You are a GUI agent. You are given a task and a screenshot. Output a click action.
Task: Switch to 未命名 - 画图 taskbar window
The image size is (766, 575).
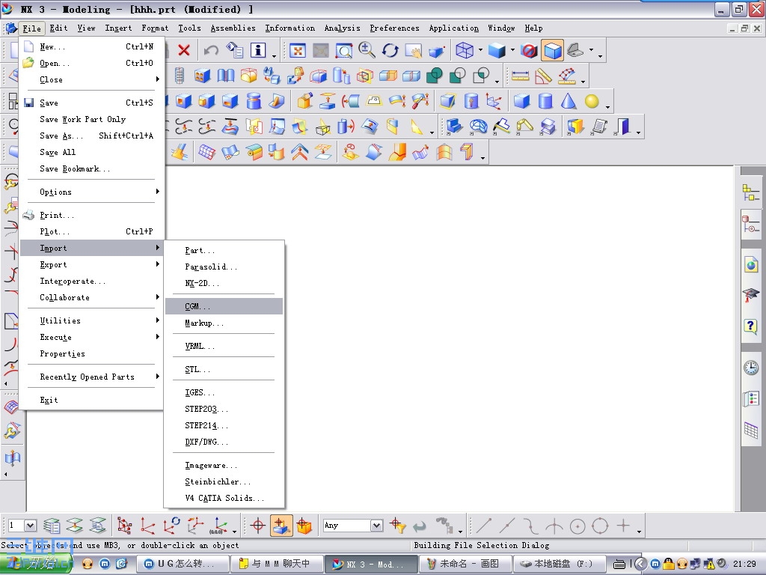(465, 564)
